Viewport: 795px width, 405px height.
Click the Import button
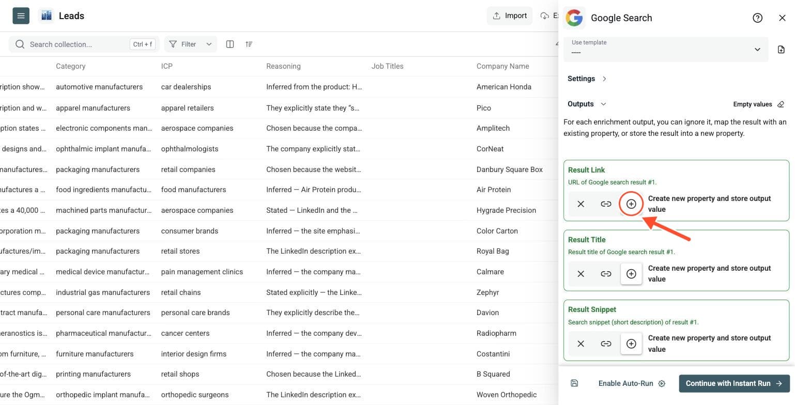click(510, 15)
